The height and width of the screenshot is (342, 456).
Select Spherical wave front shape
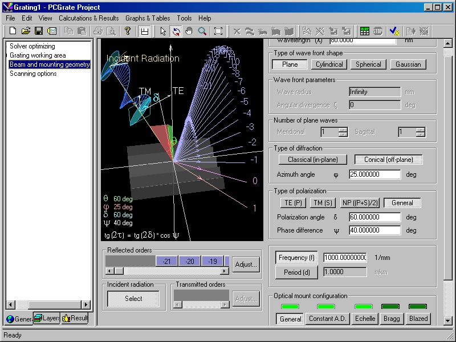368,64
